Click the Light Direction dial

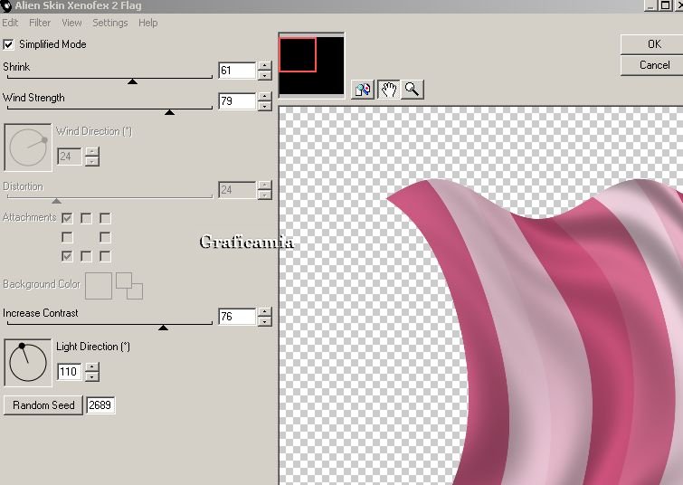click(x=28, y=363)
